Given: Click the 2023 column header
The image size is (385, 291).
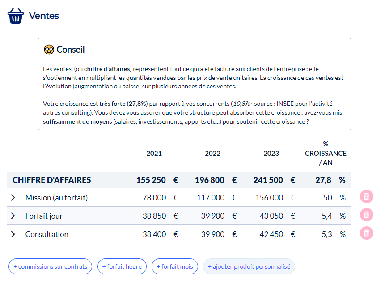Looking at the screenshot, I should point(271,154).
